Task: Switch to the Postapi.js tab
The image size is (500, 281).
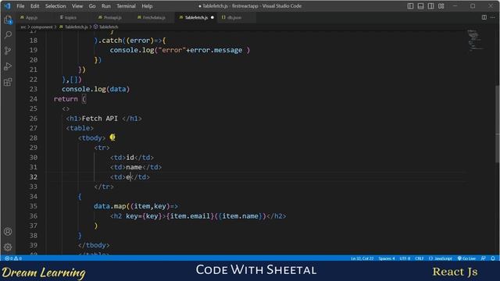Action: [x=112, y=17]
